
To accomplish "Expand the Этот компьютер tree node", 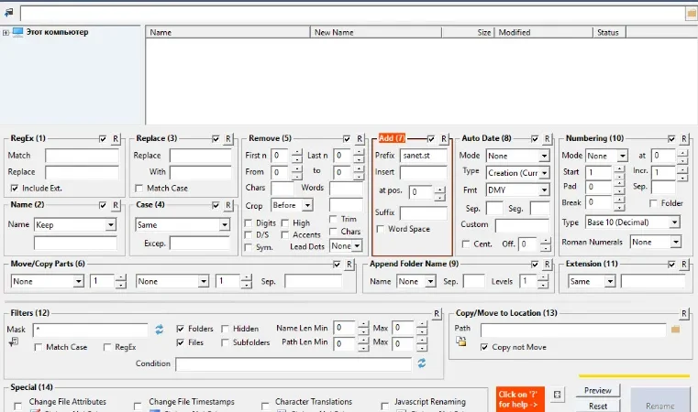I will pyautogui.click(x=6, y=32).
